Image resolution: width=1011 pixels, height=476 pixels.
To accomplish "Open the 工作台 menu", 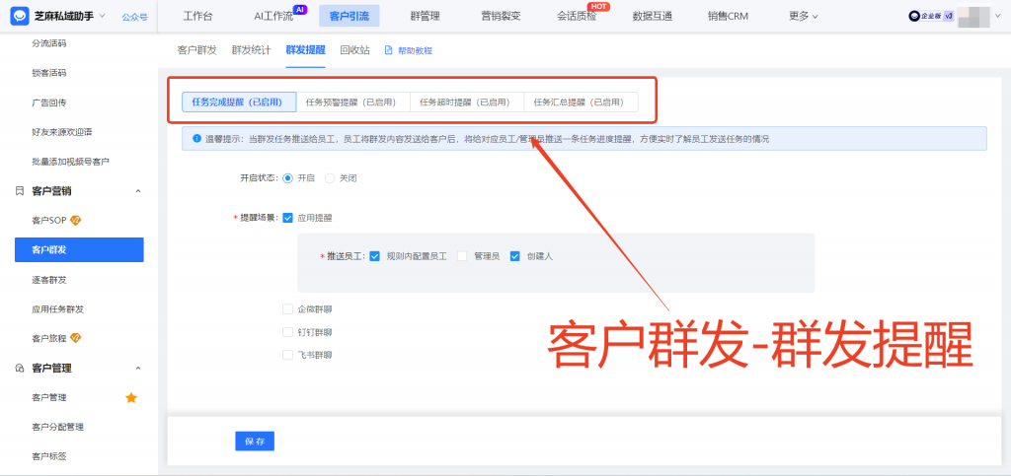I will (x=197, y=16).
